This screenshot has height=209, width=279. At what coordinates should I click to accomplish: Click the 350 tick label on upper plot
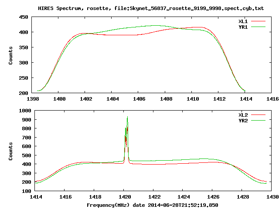(x=24, y=47)
